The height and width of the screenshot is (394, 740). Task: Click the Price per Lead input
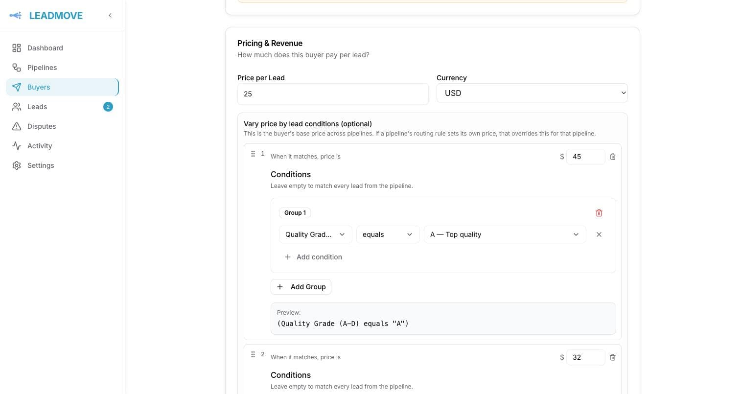click(333, 94)
